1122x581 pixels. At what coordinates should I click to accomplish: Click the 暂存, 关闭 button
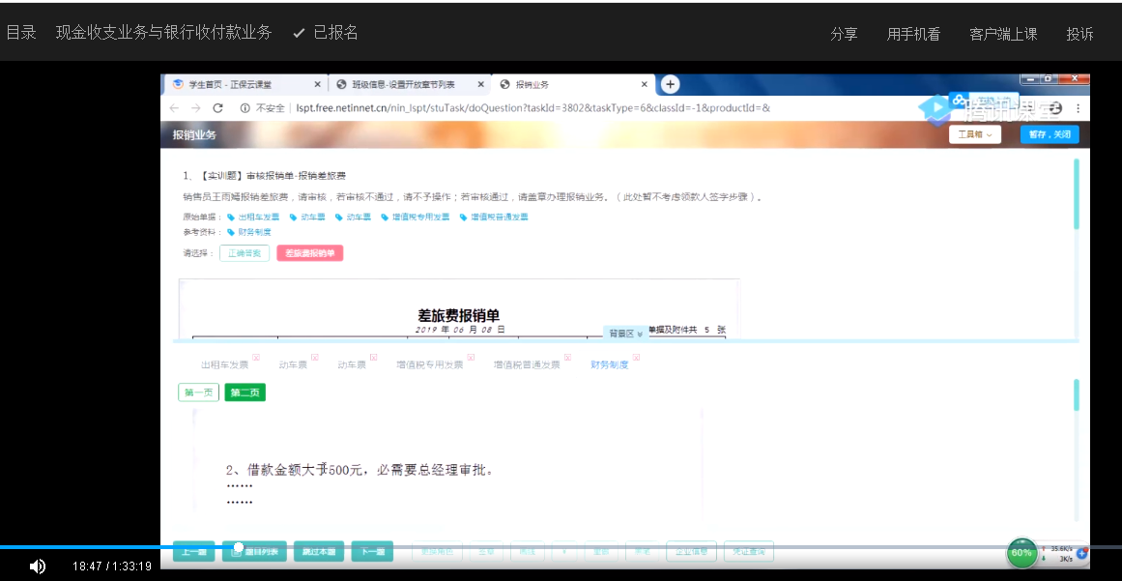pyautogui.click(x=1050, y=134)
